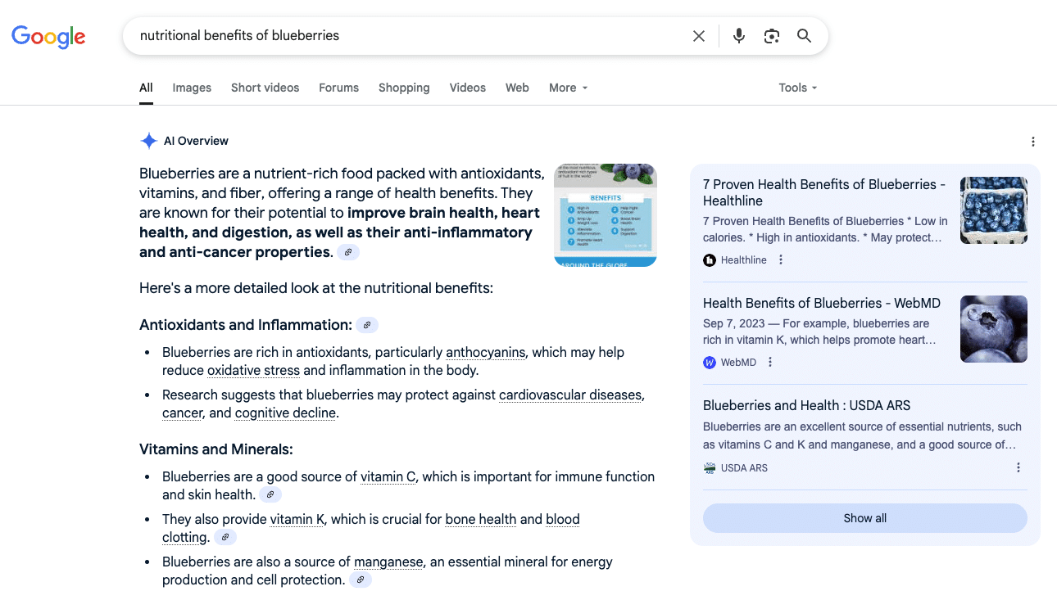The width and height of the screenshot is (1057, 600).
Task: Switch to the Shopping tab
Action: click(404, 88)
